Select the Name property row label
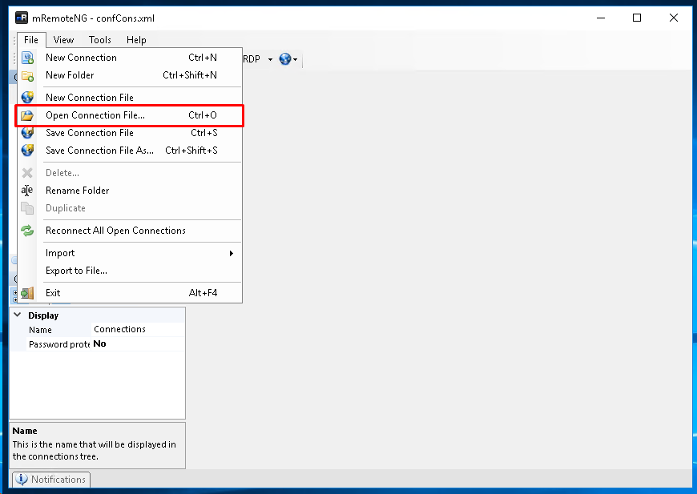 [x=40, y=330]
